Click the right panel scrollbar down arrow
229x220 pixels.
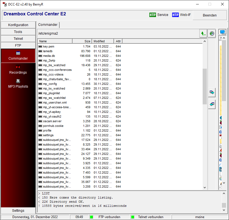click(224, 183)
